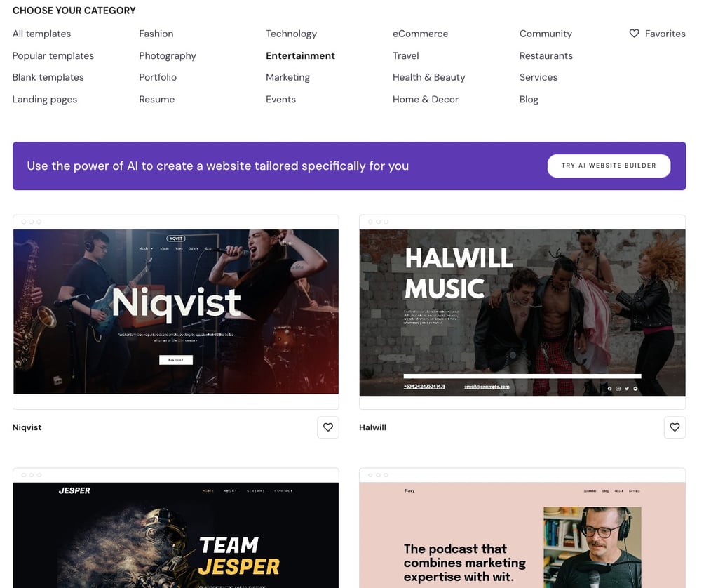
Task: Select the Blank templates category
Action: (x=48, y=77)
